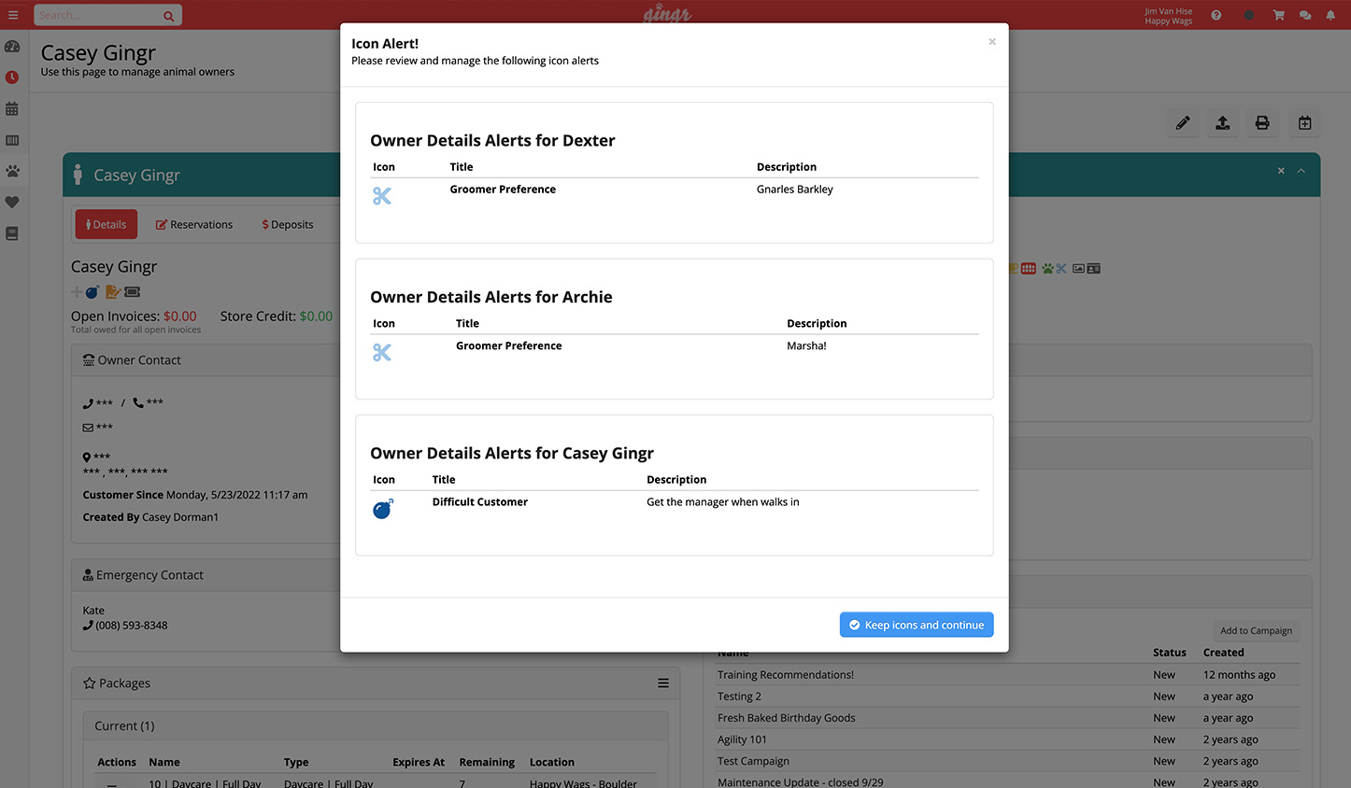
Task: Open the shopping cart in header
Action: click(x=1278, y=15)
